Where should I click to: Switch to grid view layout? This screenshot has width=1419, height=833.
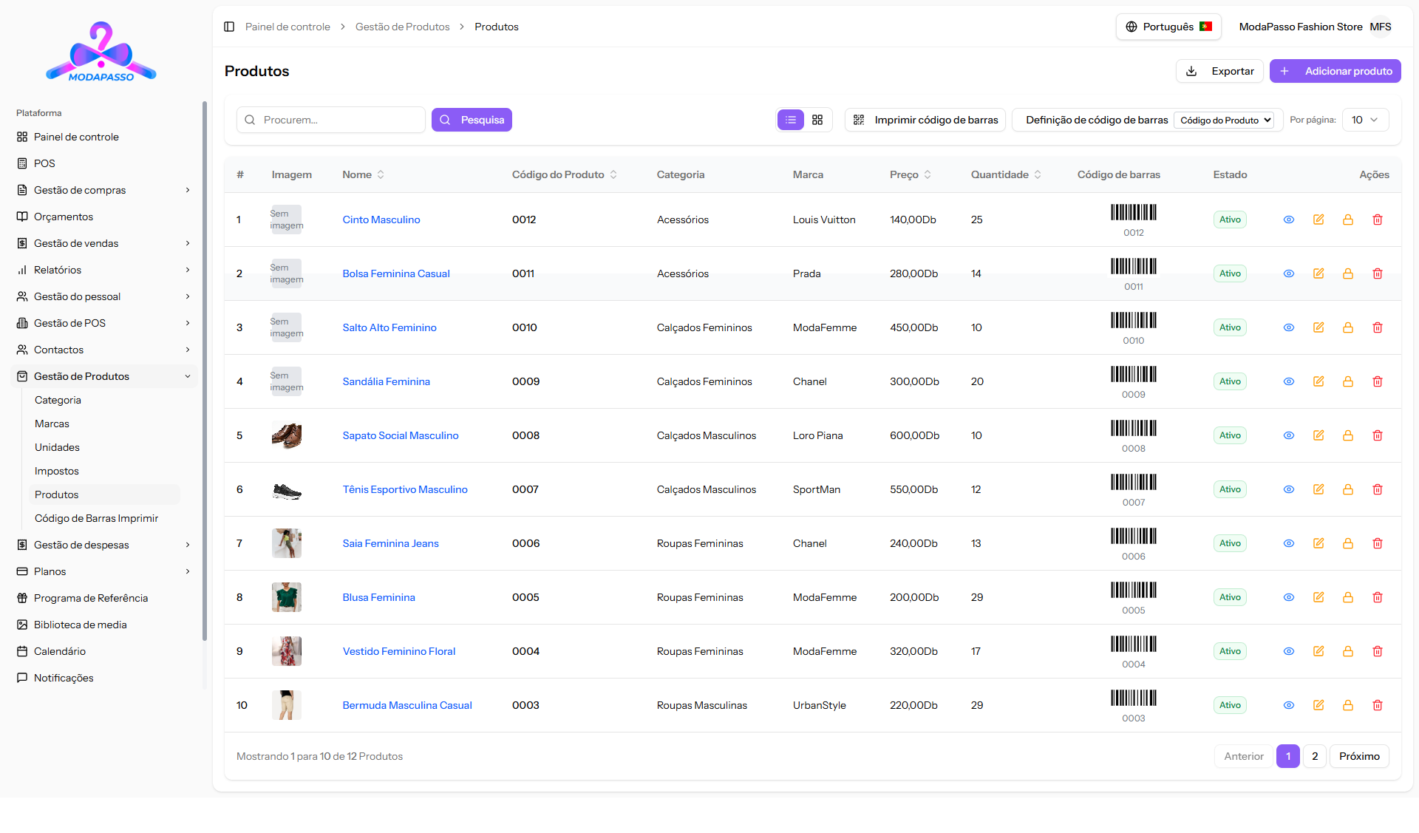[817, 120]
